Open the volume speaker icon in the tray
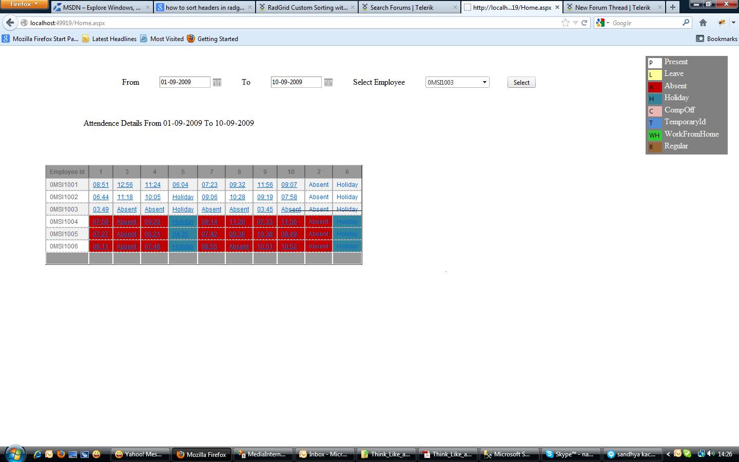The height and width of the screenshot is (462, 739). click(x=711, y=454)
